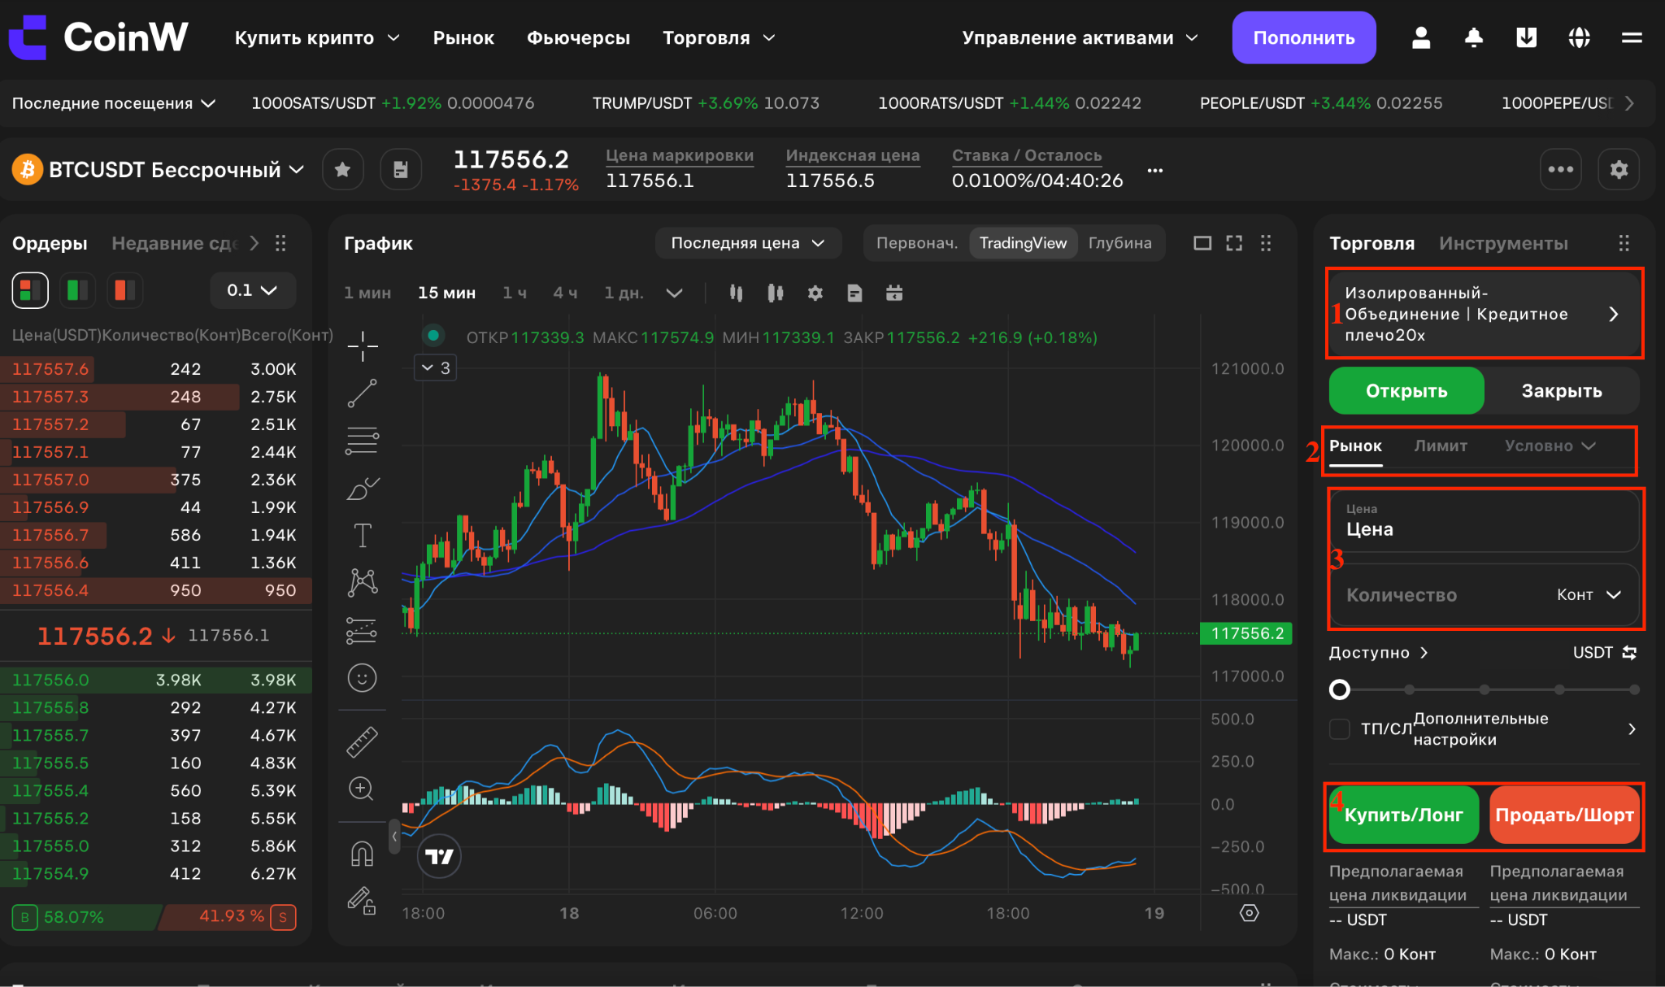
Task: Swap the USDT unit icon near Доступно
Action: (1629, 653)
